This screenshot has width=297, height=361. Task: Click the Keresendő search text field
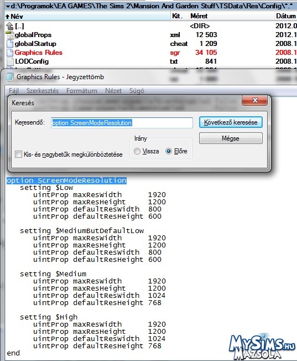122,123
